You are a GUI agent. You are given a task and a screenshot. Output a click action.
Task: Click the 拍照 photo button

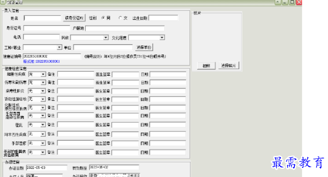[206, 66]
